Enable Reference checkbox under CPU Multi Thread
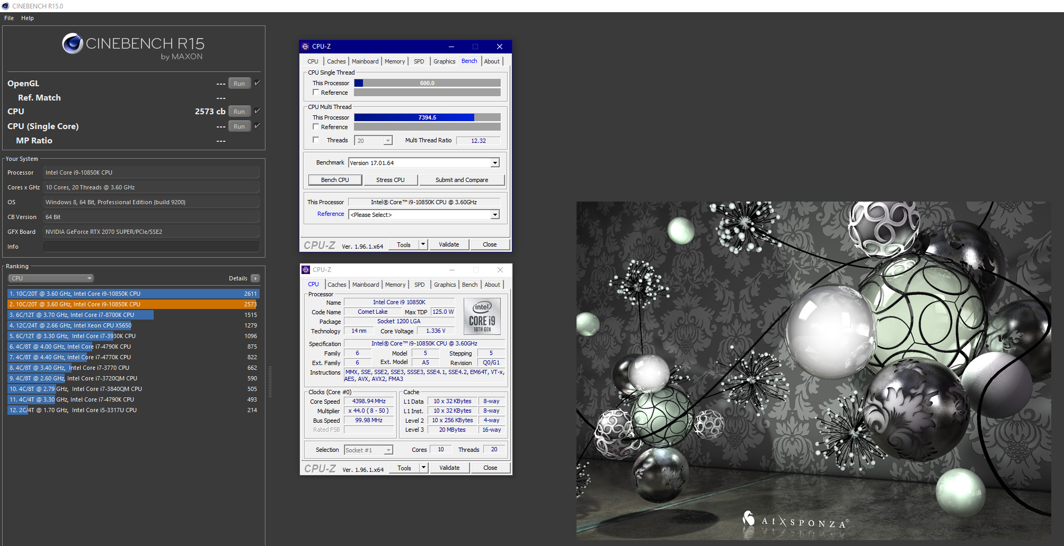The height and width of the screenshot is (546, 1064). [x=316, y=127]
